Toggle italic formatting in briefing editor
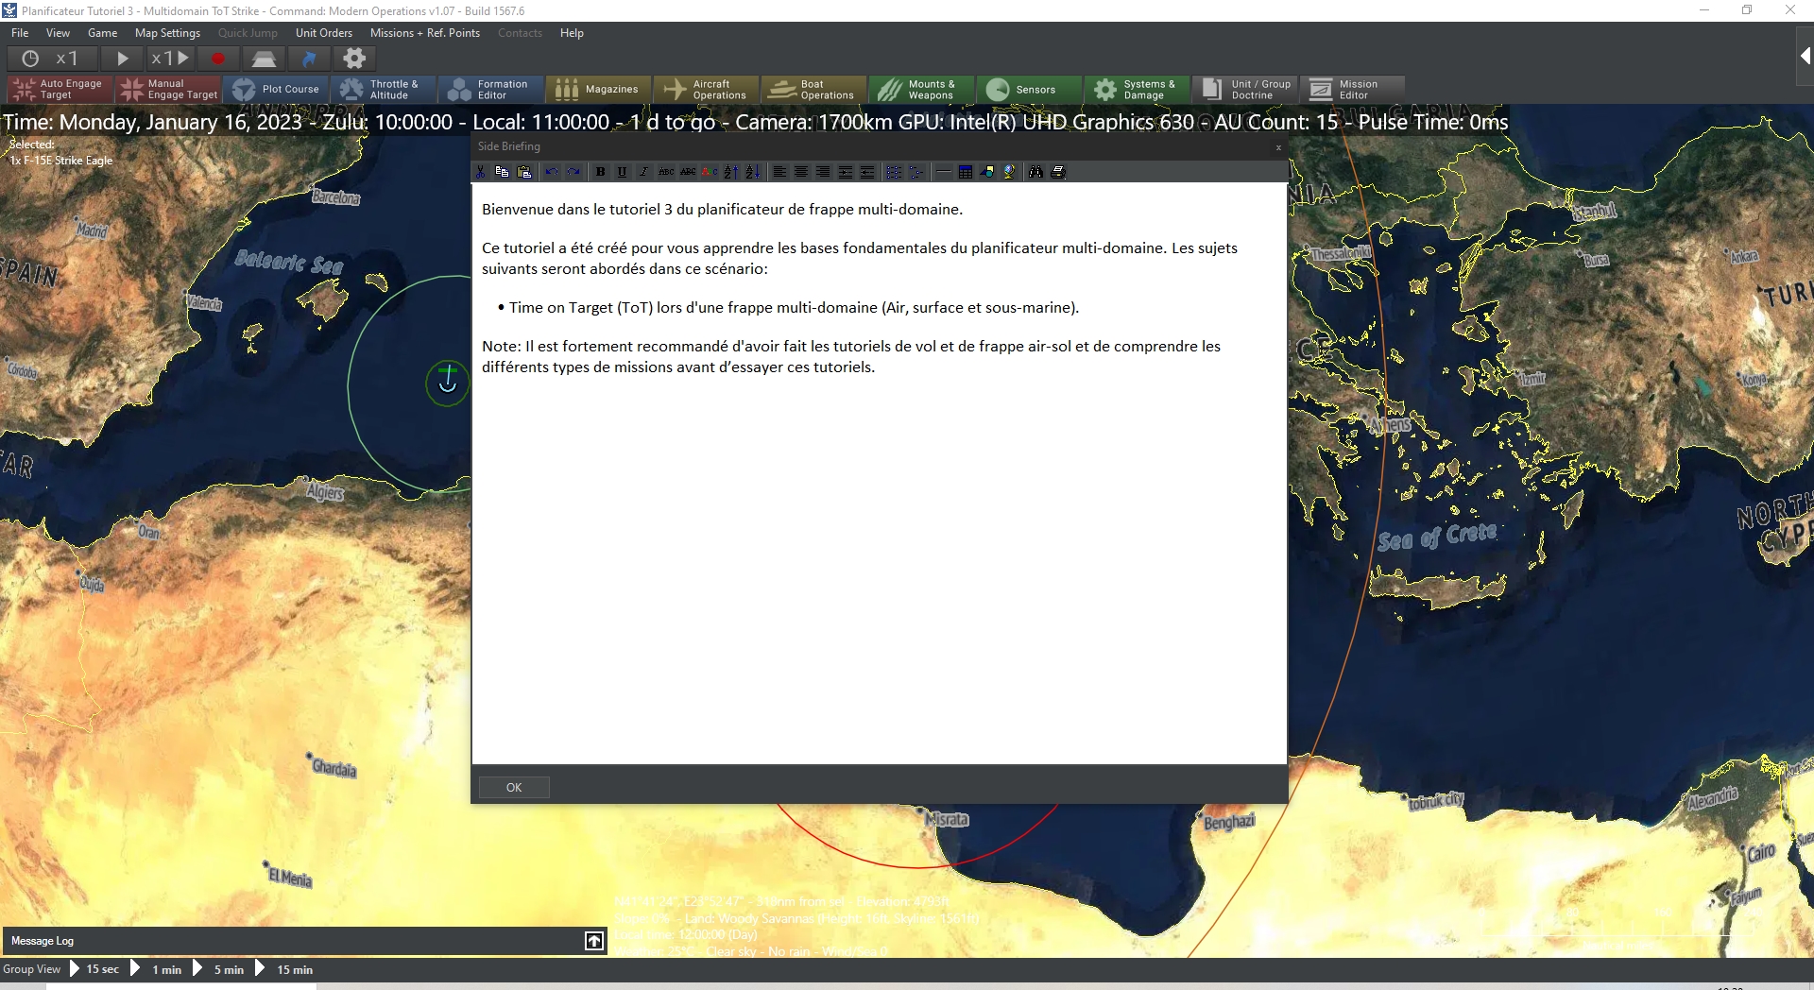 (643, 172)
